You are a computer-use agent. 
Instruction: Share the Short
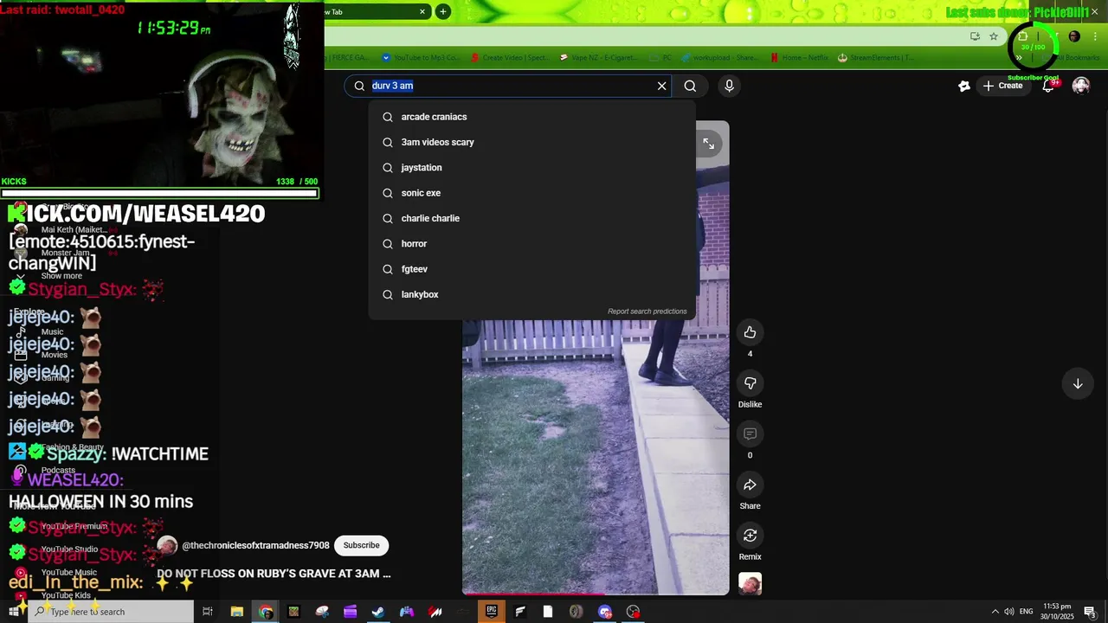(x=750, y=485)
